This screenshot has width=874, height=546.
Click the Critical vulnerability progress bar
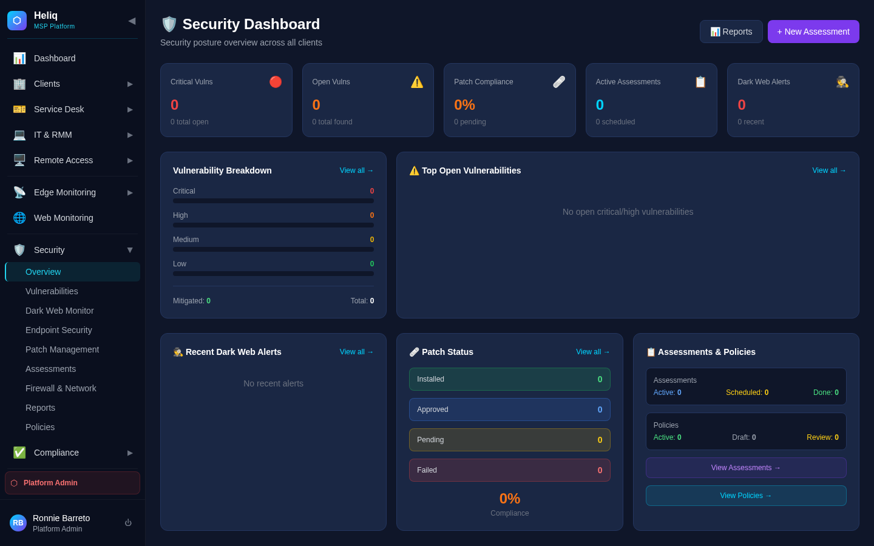click(x=273, y=201)
